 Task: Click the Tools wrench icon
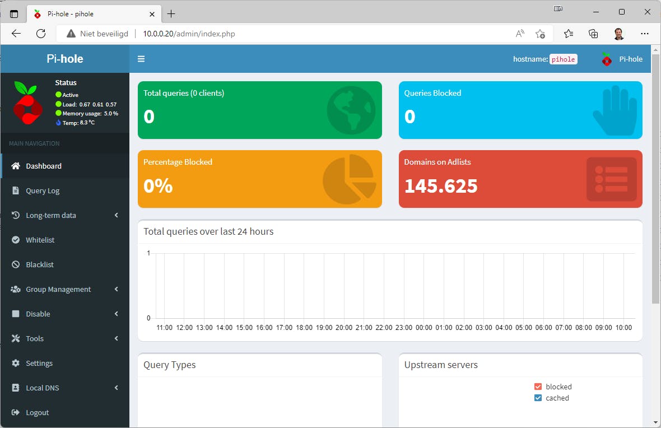16,338
